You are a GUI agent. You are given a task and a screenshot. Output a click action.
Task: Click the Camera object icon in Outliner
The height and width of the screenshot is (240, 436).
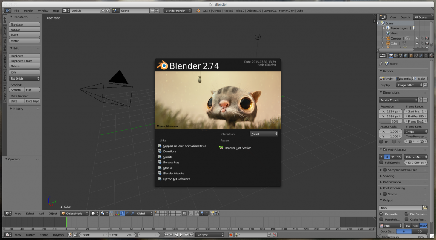coord(388,38)
